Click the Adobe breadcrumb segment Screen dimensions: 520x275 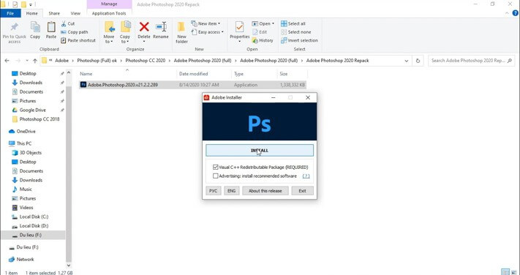[61, 61]
